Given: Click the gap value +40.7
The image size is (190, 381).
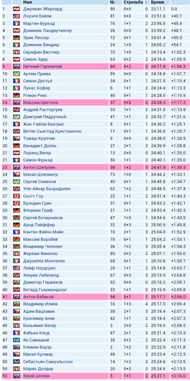Looking at the screenshot, I should pyautogui.click(x=176, y=16).
